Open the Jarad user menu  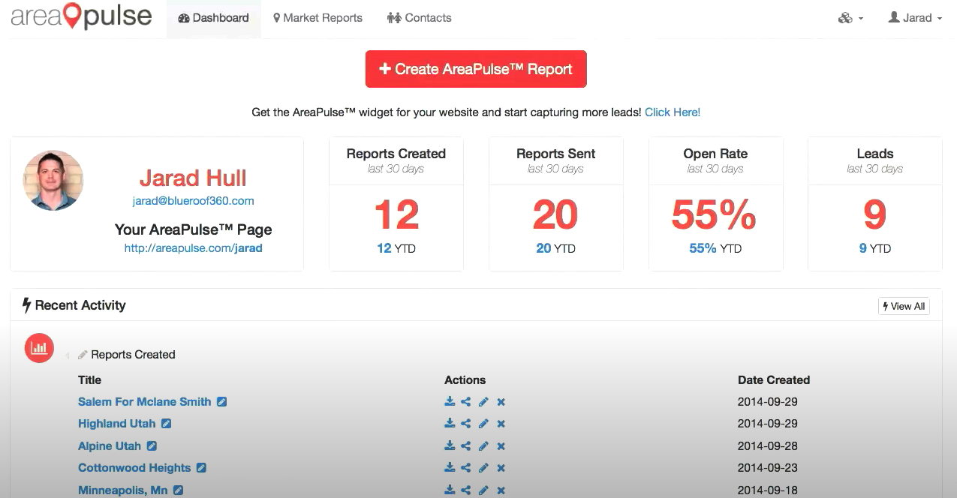915,18
